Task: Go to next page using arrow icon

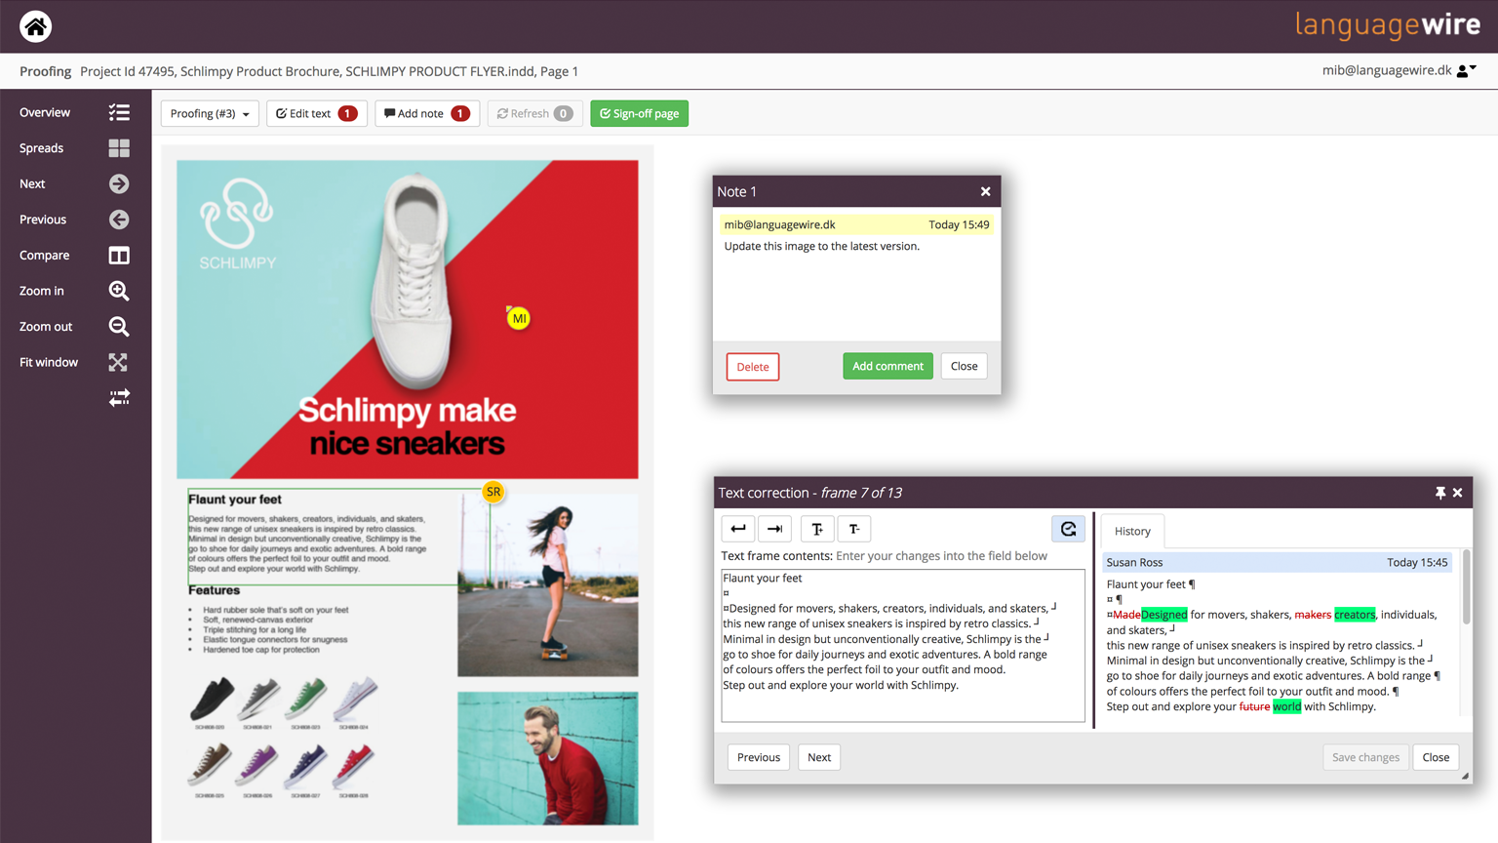Action: coord(119,184)
